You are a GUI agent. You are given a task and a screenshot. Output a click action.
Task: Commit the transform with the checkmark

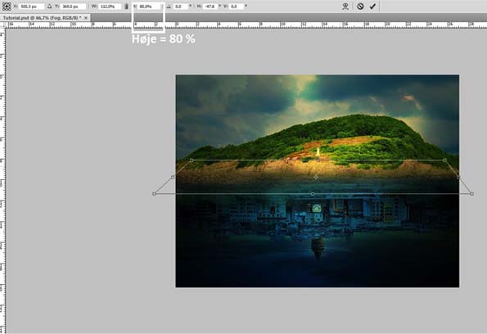pyautogui.click(x=372, y=7)
